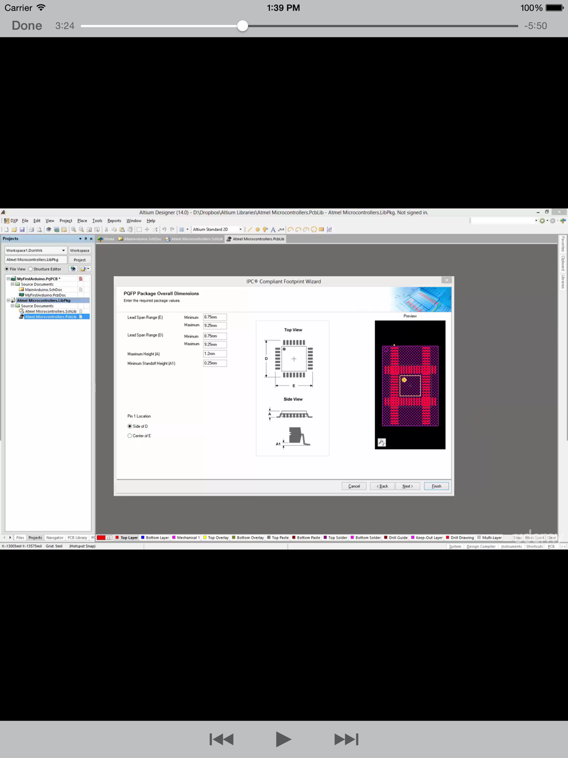Collapse Source Documents under MyFirstArduino project

coord(12,284)
